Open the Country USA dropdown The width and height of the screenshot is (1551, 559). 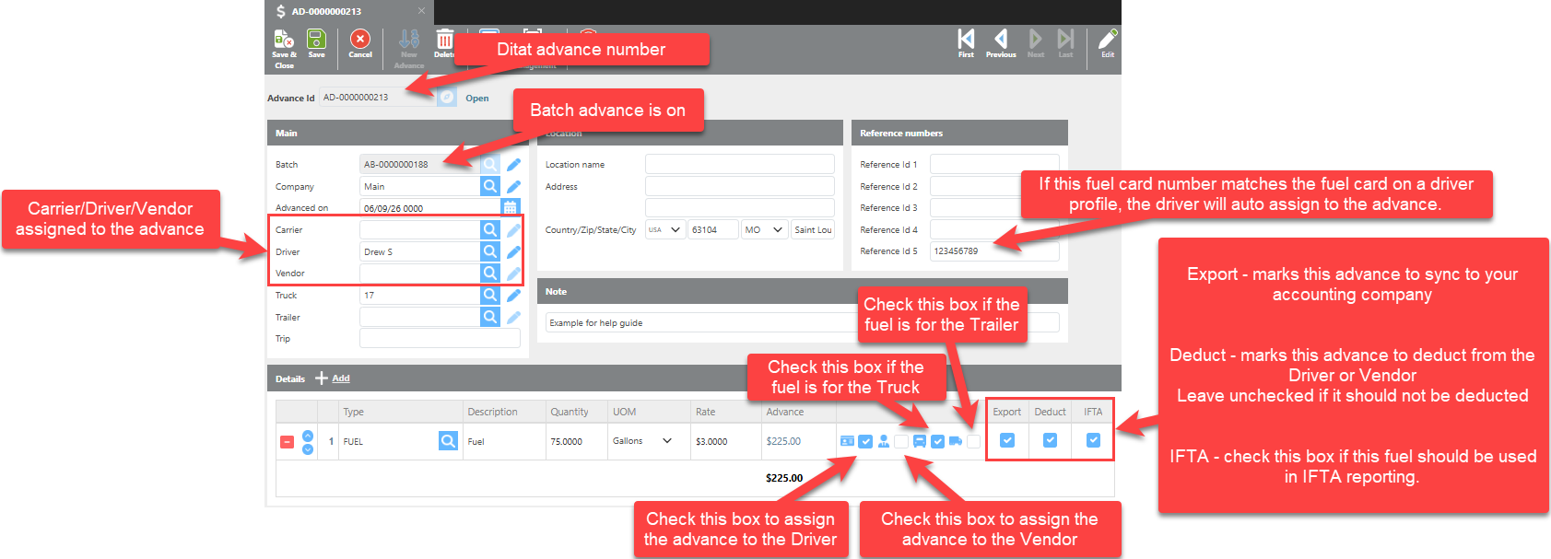(665, 229)
